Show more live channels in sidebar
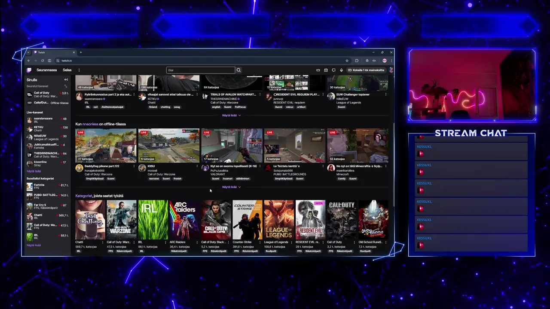Image resolution: width=550 pixels, height=309 pixels. (34, 171)
